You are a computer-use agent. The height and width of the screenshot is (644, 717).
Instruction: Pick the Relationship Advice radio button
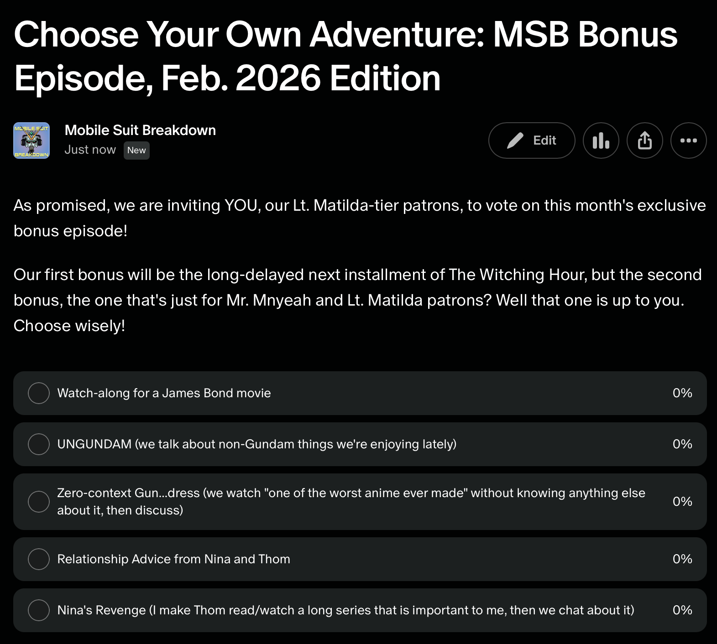(39, 559)
